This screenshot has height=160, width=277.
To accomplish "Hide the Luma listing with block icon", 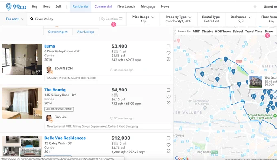I will 169,59.
